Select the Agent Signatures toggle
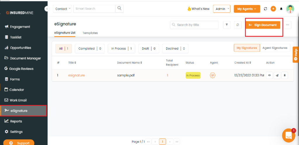Image resolution: width=299 pixels, height=145 pixels. click(x=275, y=48)
